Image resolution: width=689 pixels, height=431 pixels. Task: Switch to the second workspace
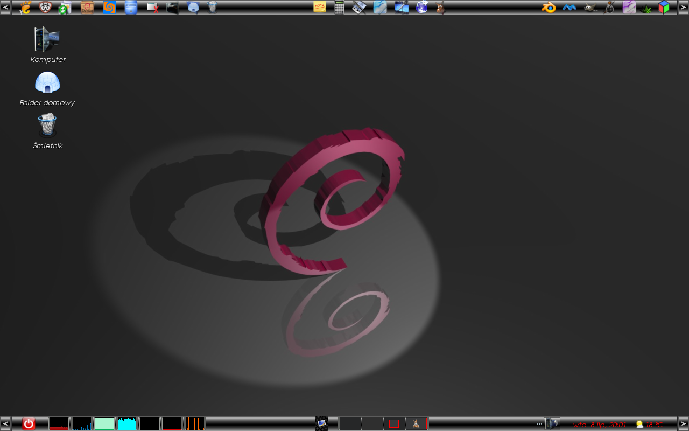click(372, 423)
